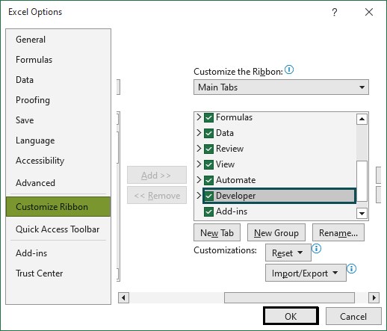Click the tab list vertical scrollbar thumb
Image resolution: width=387 pixels, height=331 pixels.
click(362, 181)
